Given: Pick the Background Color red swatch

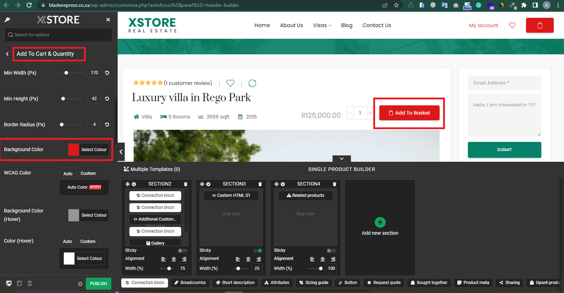Looking at the screenshot, I should [74, 150].
